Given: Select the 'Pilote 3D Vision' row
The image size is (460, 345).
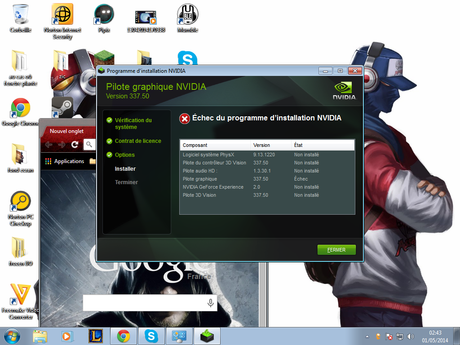Looking at the screenshot, I should [267, 195].
